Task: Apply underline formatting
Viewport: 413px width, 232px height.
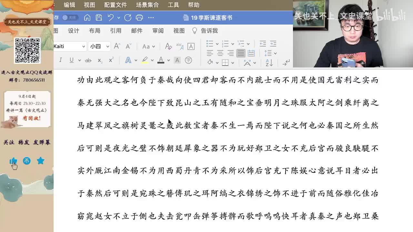Action: tap(71, 60)
